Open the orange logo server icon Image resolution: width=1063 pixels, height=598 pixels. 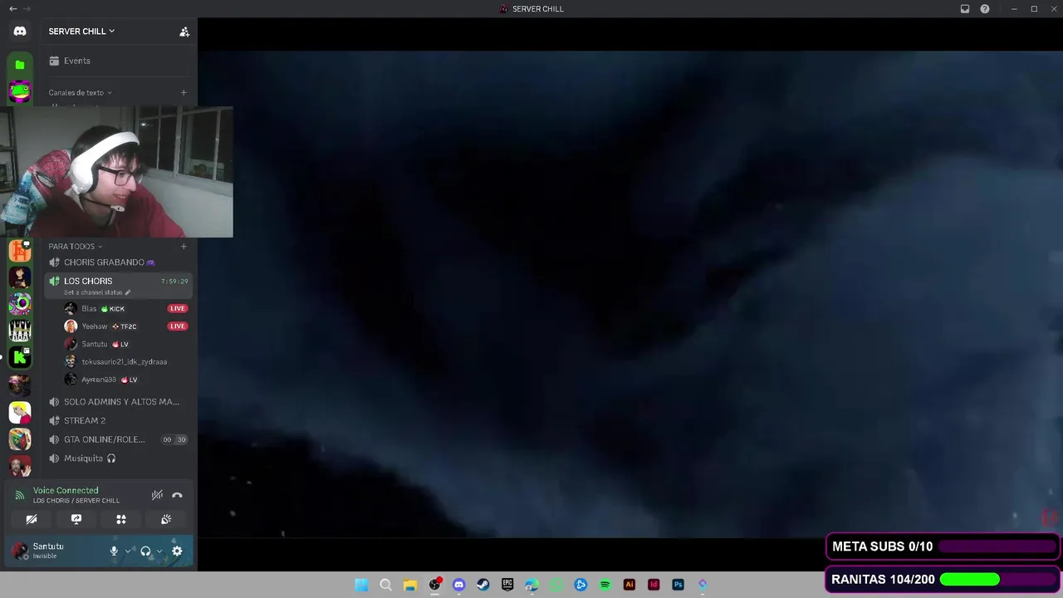(x=20, y=251)
